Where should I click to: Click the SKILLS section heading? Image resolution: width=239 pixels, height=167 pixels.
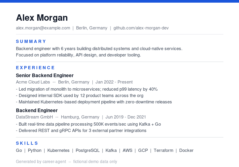[x=27, y=143]
